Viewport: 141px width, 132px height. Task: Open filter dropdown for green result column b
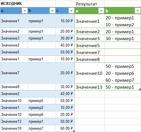138,11
